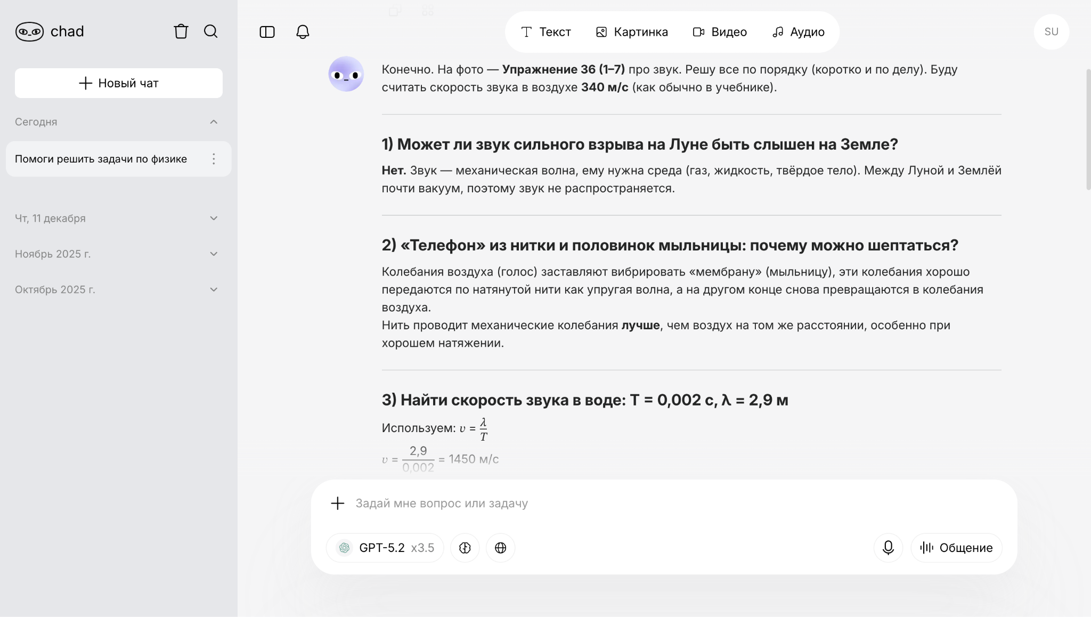Click the chad logo icon
The width and height of the screenshot is (1091, 617).
click(29, 31)
